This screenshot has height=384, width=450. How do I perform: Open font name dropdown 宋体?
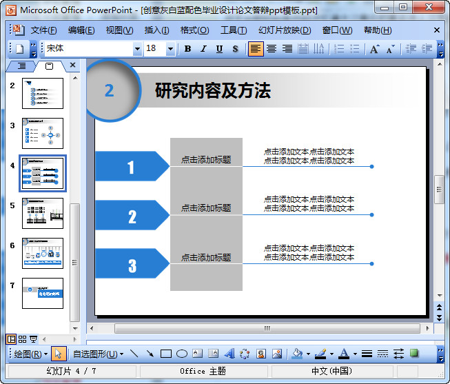[137, 49]
